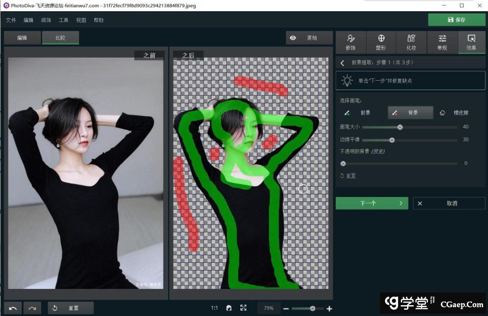This screenshot has height=316, width=488.
Task: Open the 化妆 makeup tab
Action: pyautogui.click(x=411, y=42)
